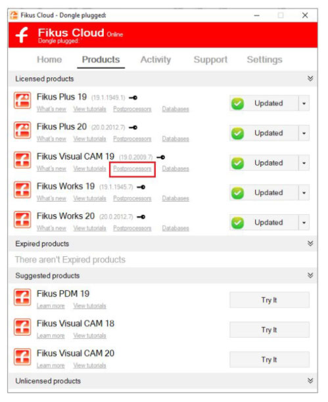Viewport: 328px width, 402px height.
Task: Click the dongle key icon beside Fikus Plus 20
Action: pyautogui.click(x=133, y=127)
